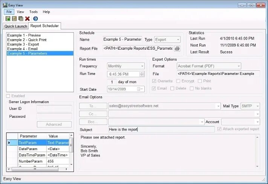268x184 pixels.
Task: Check the Print export option
Action: click(x=200, y=81)
